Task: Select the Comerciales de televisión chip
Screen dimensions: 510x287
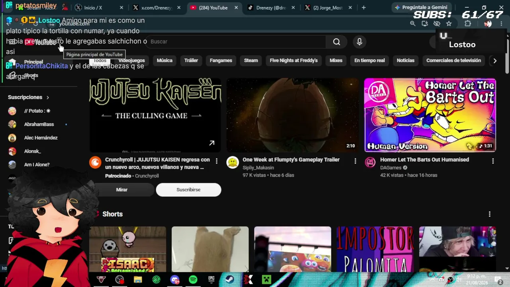Action: click(453, 61)
